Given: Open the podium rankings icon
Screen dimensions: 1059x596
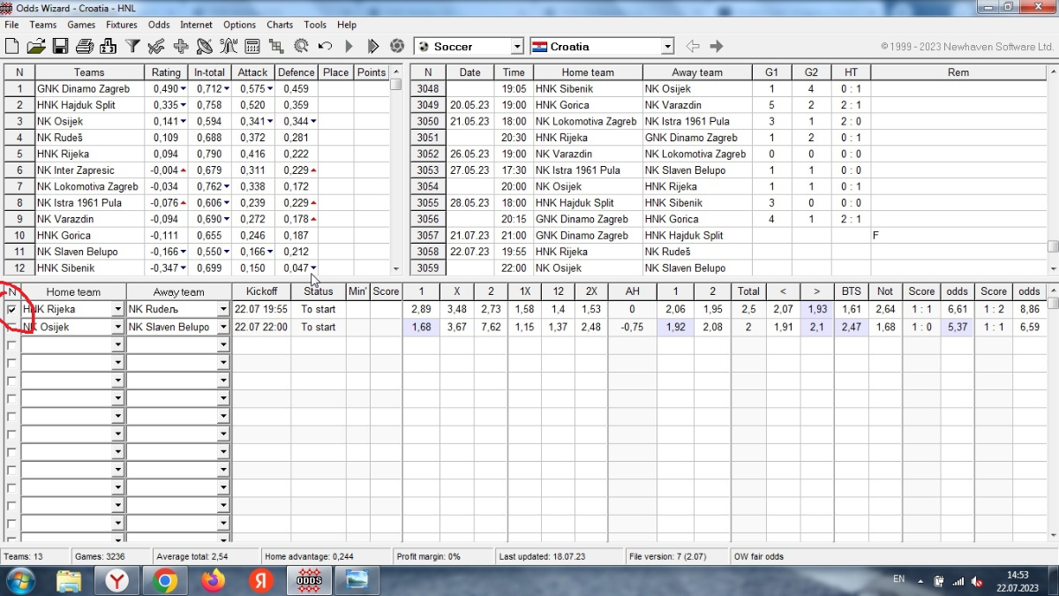Looking at the screenshot, I should point(109,46).
